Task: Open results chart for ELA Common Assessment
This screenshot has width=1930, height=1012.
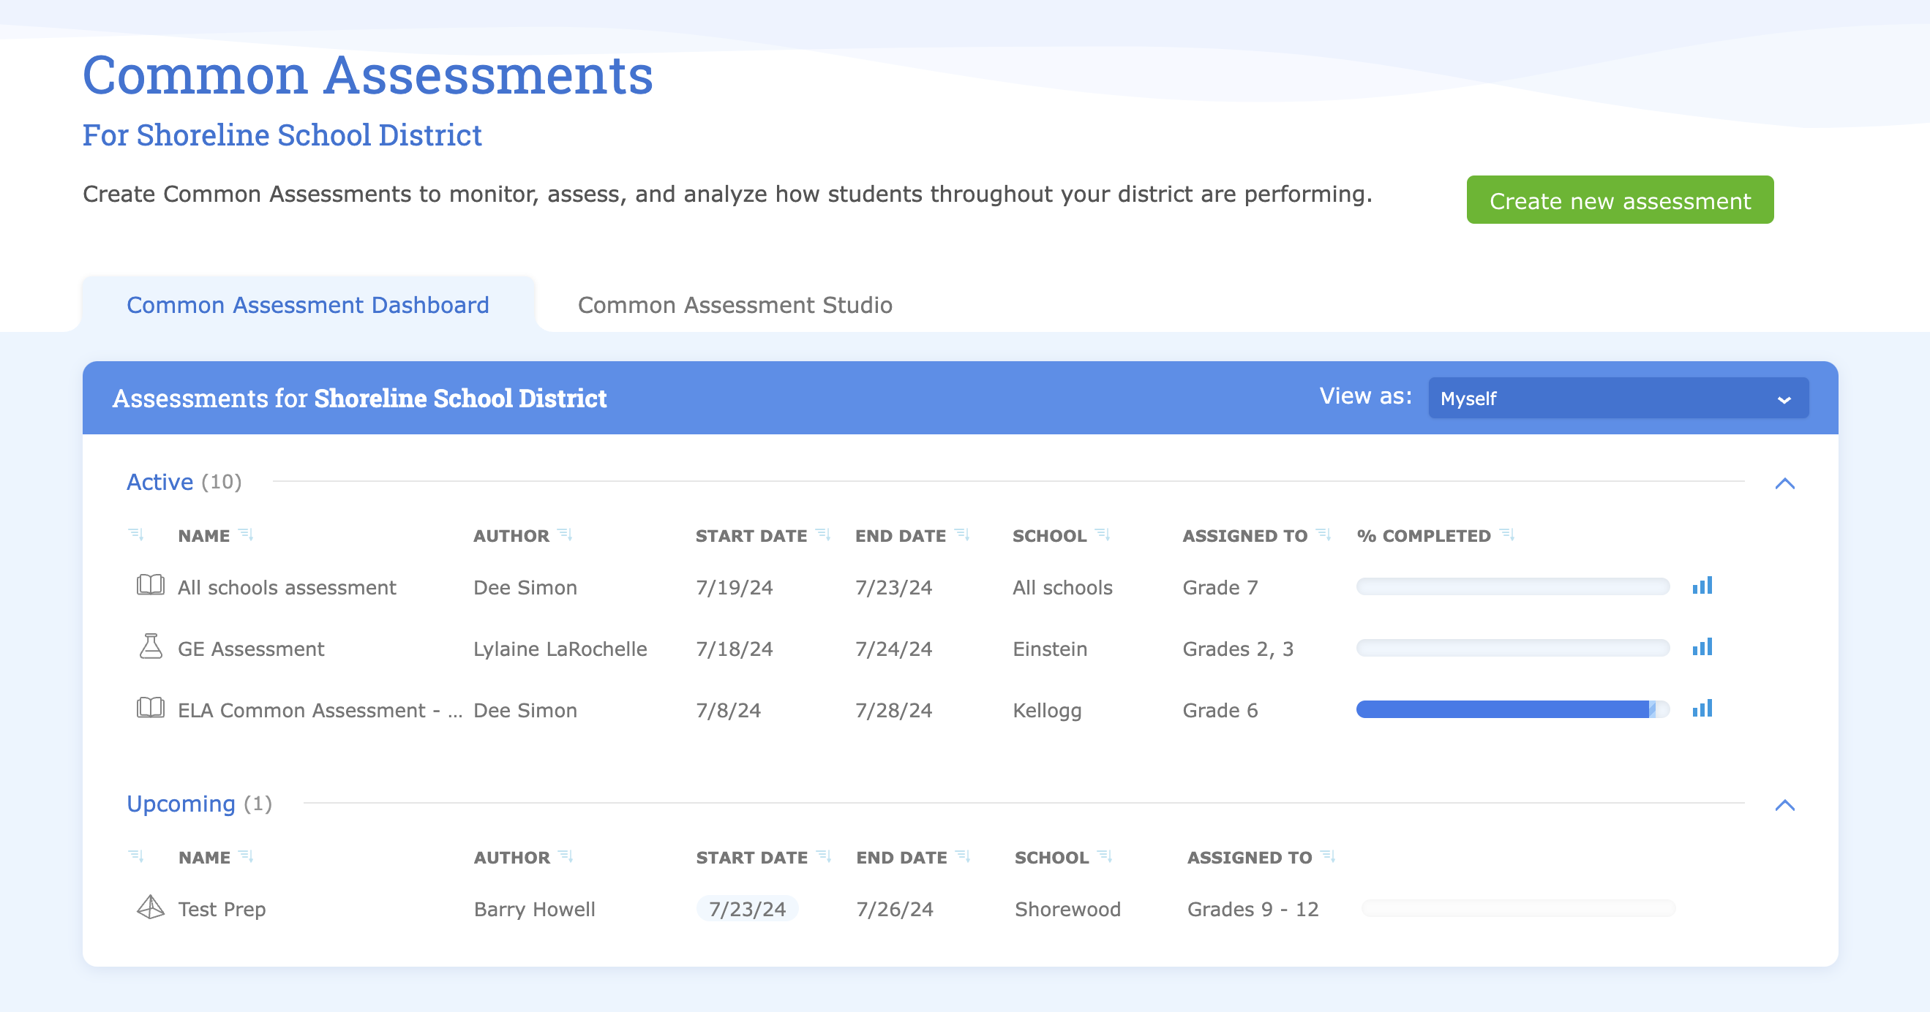Action: (x=1702, y=709)
